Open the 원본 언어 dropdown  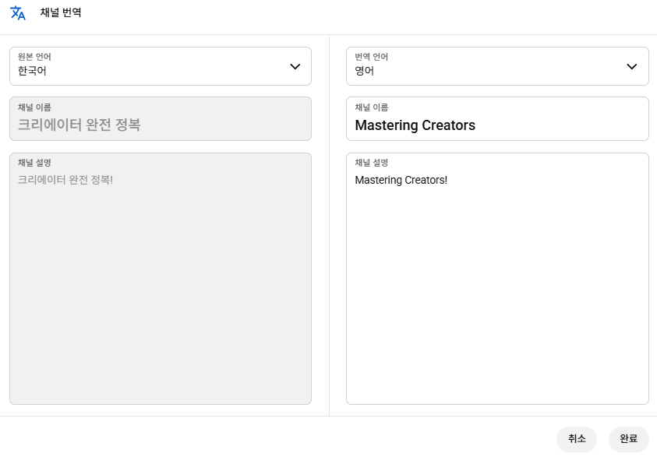160,66
